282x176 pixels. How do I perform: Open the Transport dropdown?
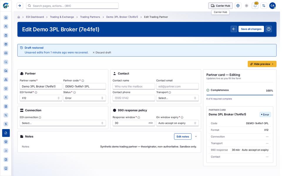pyautogui.click(x=177, y=98)
